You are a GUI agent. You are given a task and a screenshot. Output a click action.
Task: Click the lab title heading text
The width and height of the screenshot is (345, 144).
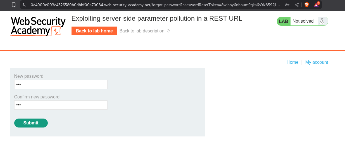157,18
